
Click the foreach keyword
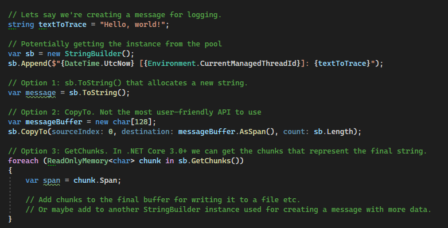[x=23, y=161]
